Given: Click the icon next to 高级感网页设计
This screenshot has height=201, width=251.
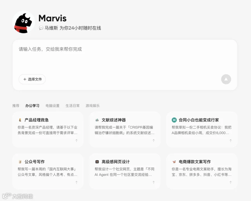Looking at the screenshot, I should click(x=97, y=162).
